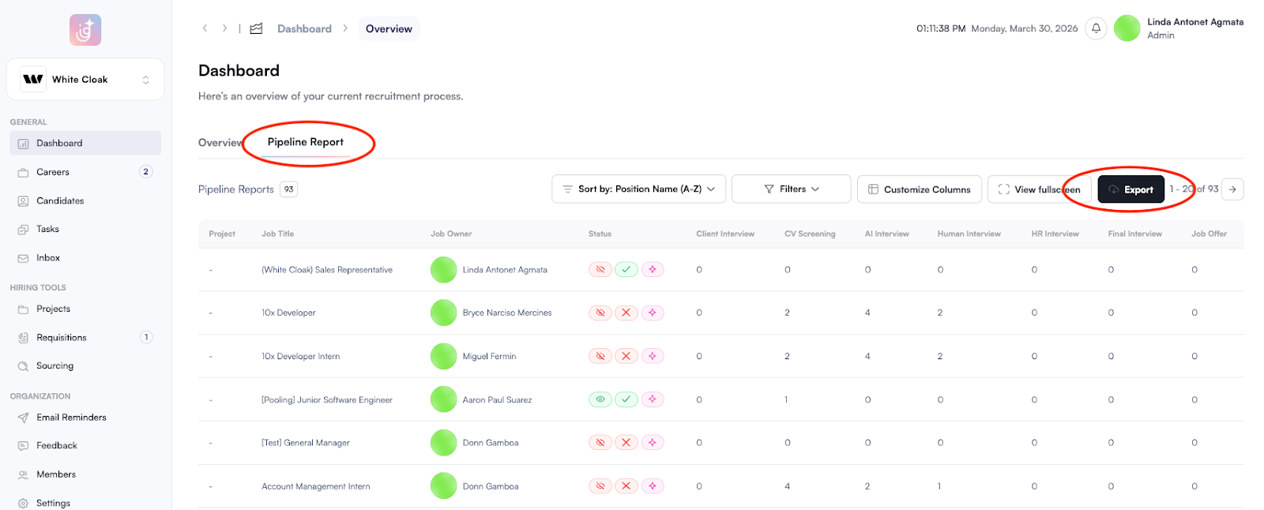Viewport: 1264px width, 510px height.
Task: Click the forward navigation chevron
Action: [225, 28]
